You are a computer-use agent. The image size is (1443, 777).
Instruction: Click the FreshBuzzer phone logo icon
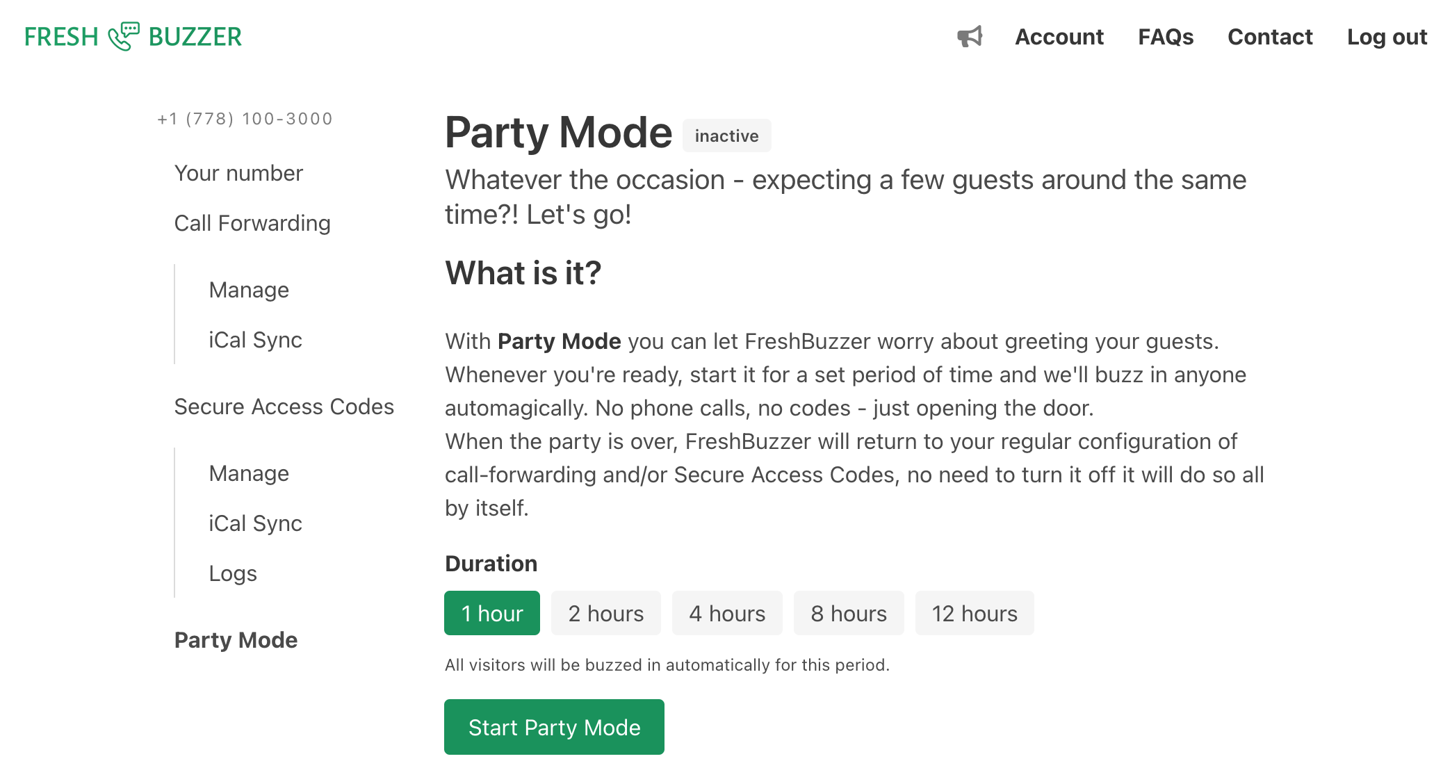point(124,37)
